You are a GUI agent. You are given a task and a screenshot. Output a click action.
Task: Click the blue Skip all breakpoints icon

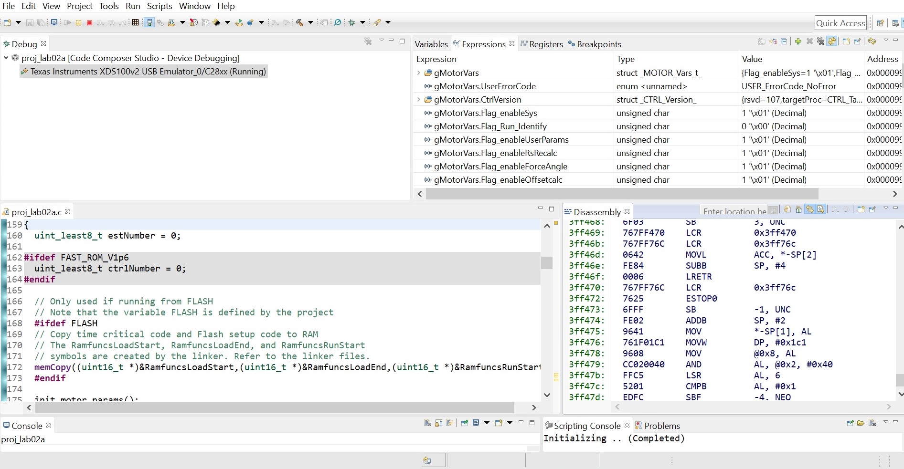pyautogui.click(x=337, y=22)
